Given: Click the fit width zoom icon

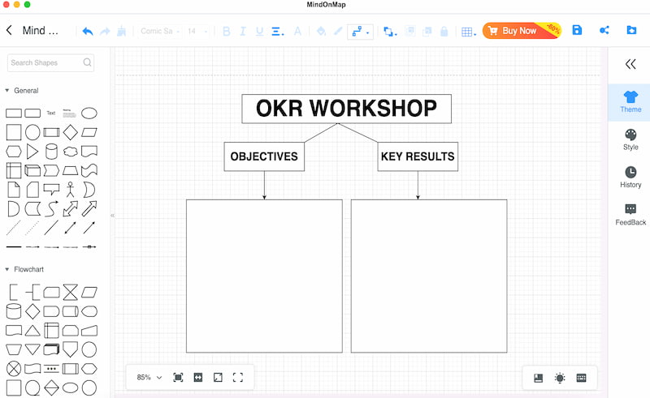Looking at the screenshot, I should coord(198,377).
